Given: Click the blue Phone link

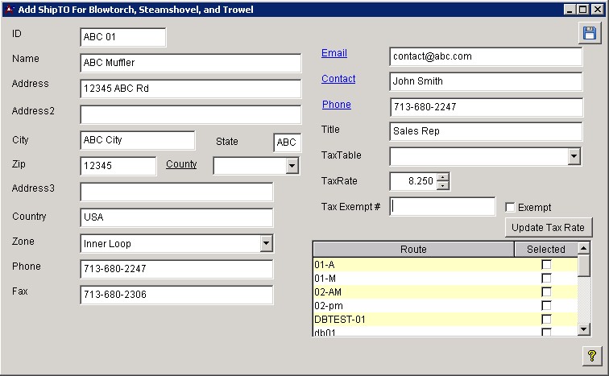Looking at the screenshot, I should (x=337, y=105).
